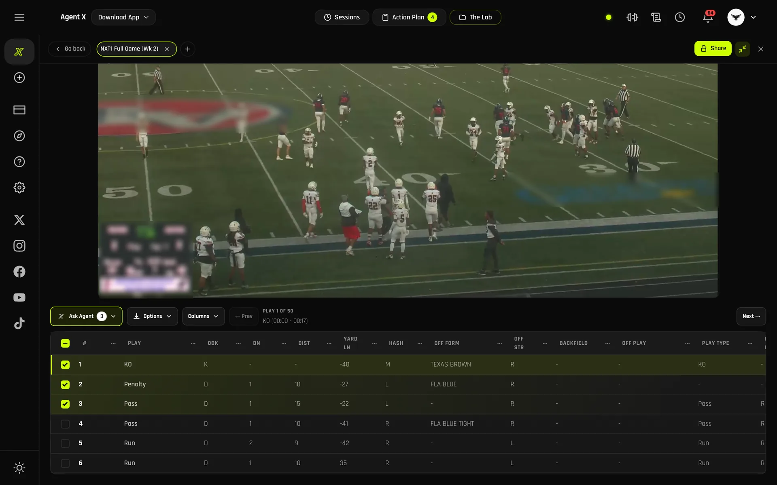
Task: Open the X (Twitter) sidebar icon
Action: [19, 220]
